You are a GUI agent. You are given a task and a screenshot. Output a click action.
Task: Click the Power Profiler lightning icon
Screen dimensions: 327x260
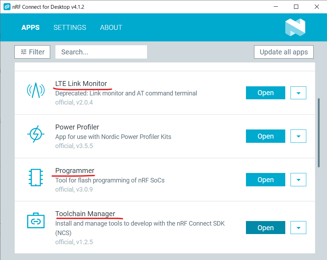click(x=36, y=134)
